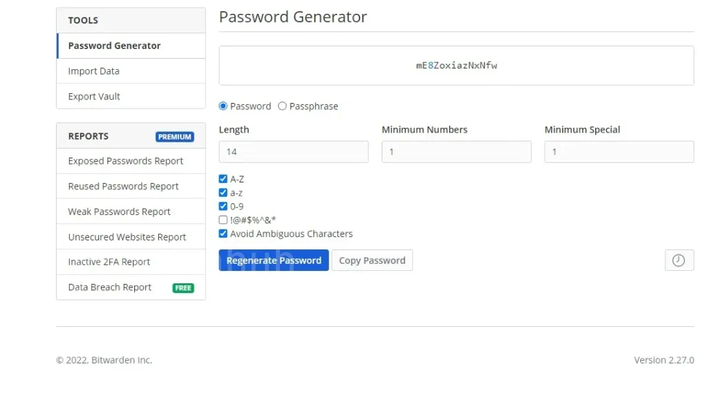Disable the a-z lowercase checkbox
This screenshot has width=708, height=398.
(223, 192)
